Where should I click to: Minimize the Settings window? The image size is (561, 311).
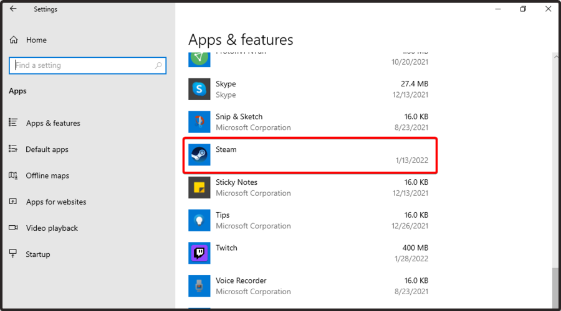pyautogui.click(x=498, y=9)
